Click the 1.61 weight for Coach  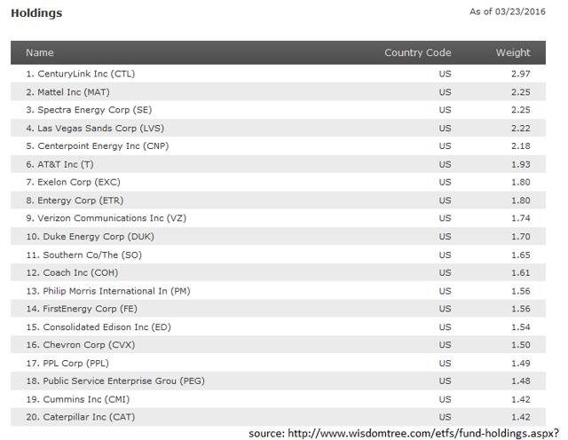(521, 272)
